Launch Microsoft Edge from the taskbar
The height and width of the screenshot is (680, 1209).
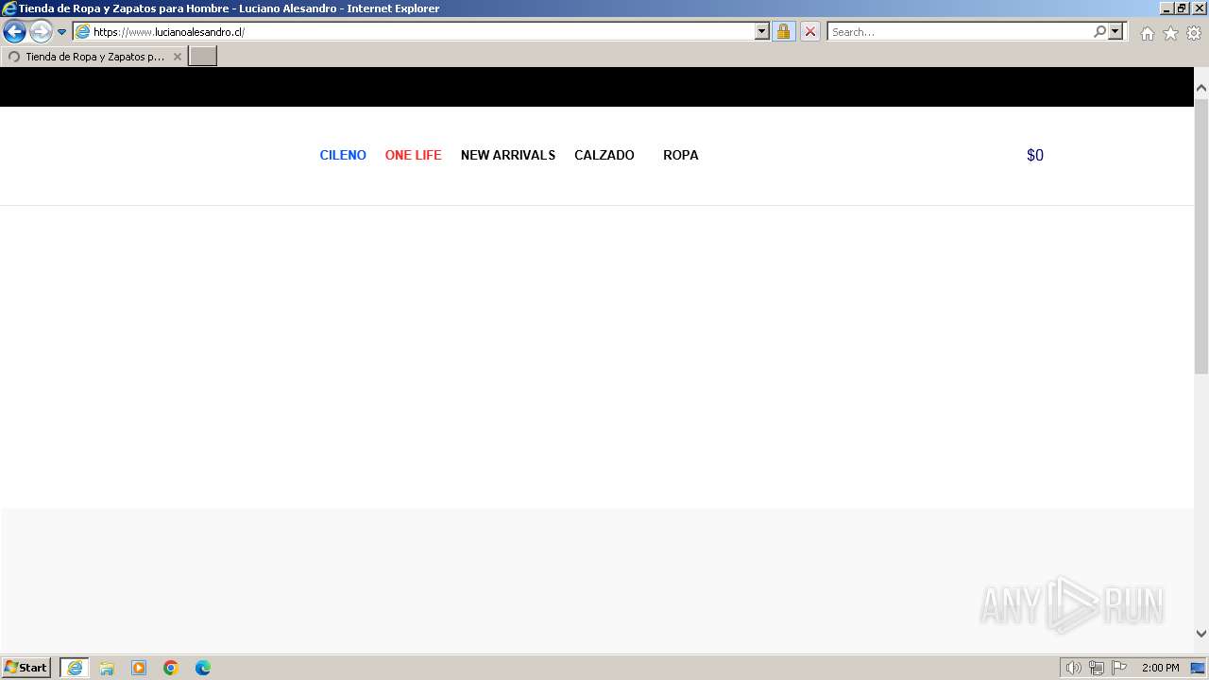pyautogui.click(x=203, y=668)
